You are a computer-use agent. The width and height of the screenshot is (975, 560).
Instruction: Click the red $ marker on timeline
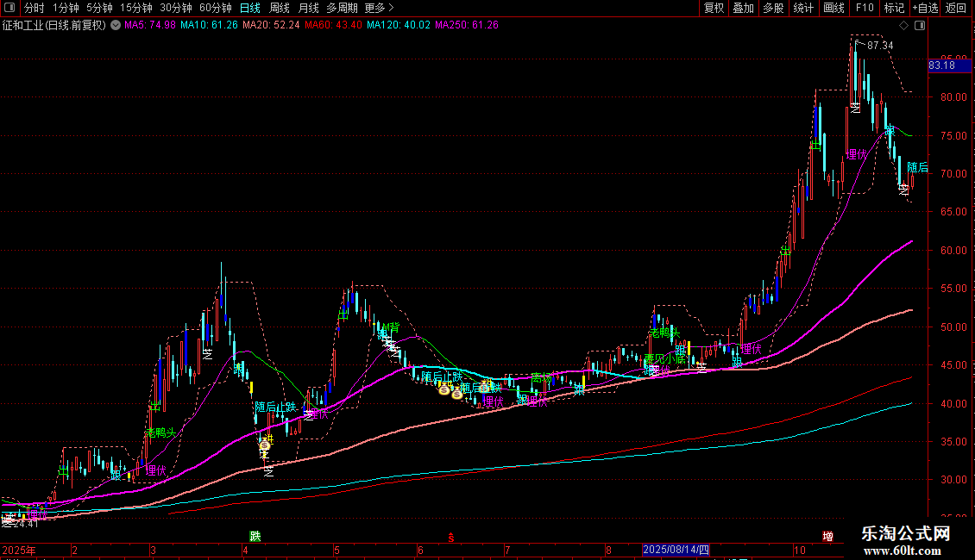click(450, 538)
